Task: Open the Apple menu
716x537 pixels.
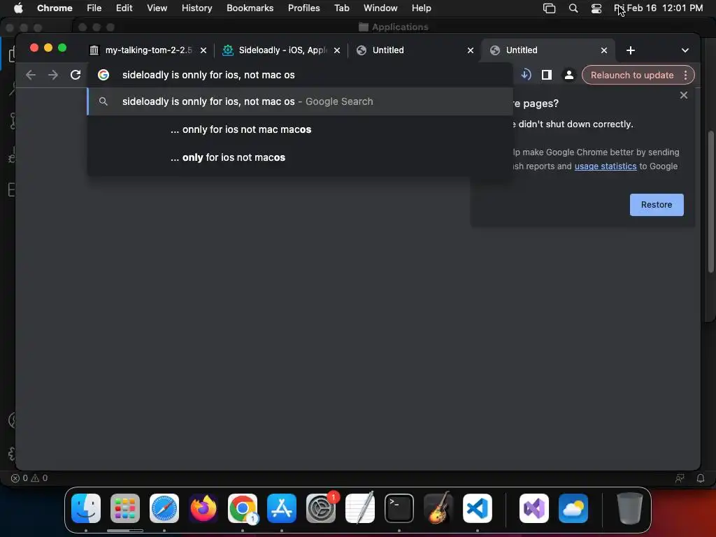Action: point(18,8)
